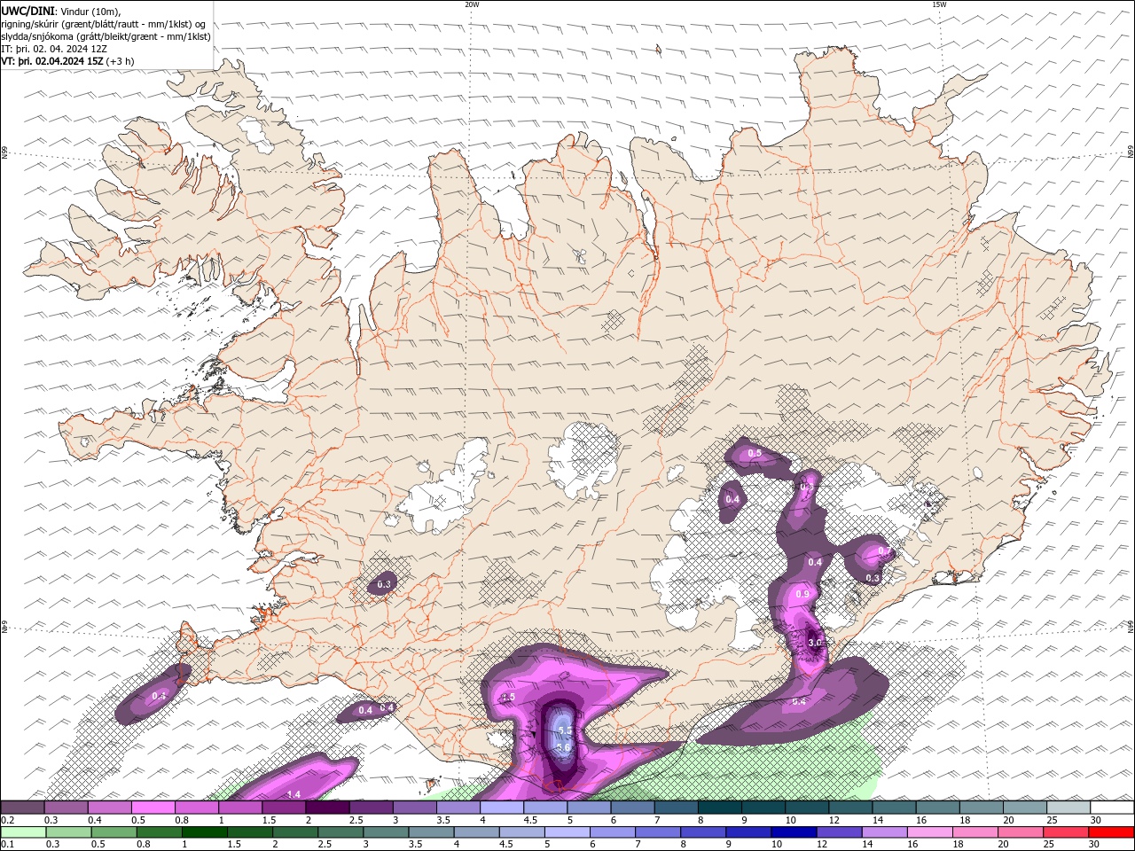Pick the lavender 14 mm rain swatch
The width and height of the screenshot is (1135, 851).
pos(885,832)
